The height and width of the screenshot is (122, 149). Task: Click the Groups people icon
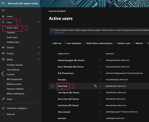coord(3,54)
